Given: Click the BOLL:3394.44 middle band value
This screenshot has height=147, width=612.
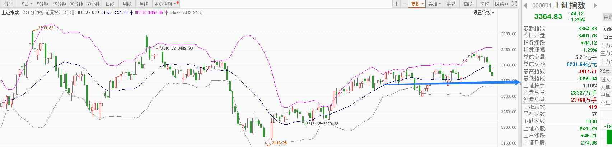Looking at the screenshot, I should click(115, 12).
